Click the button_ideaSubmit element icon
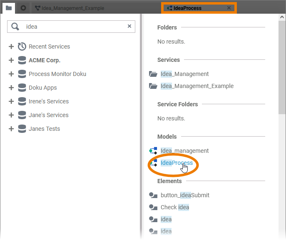Image resolution: width=286 pixels, height=240 pixels. [x=153, y=195]
